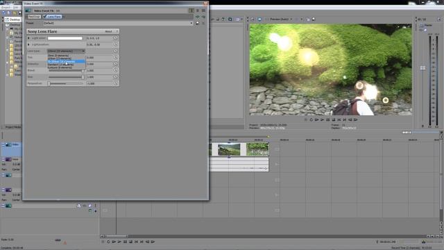The width and height of the screenshot is (444, 250).
Task: Select the Desktop node in the explorer tree
Action: tap(15, 25)
